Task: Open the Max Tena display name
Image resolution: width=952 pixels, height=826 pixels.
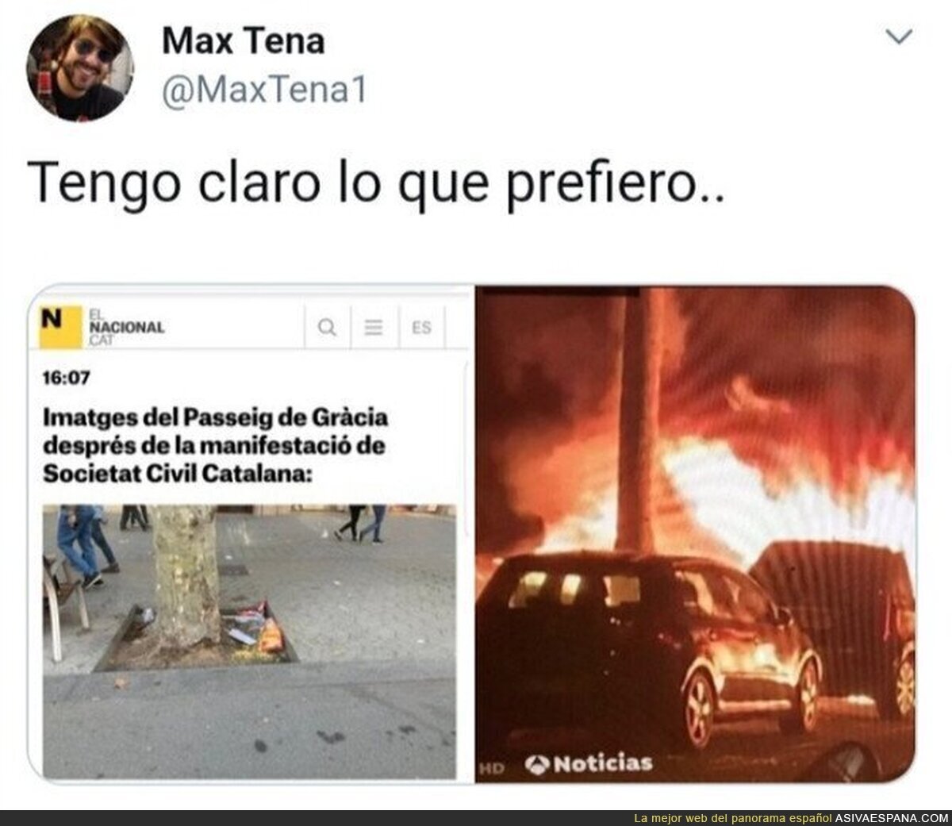Action: 244,41
